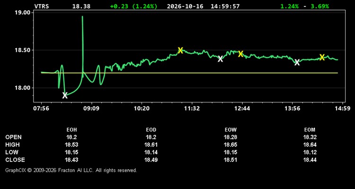Click the 10:20 time axis label
355x189 pixels.
142,109
